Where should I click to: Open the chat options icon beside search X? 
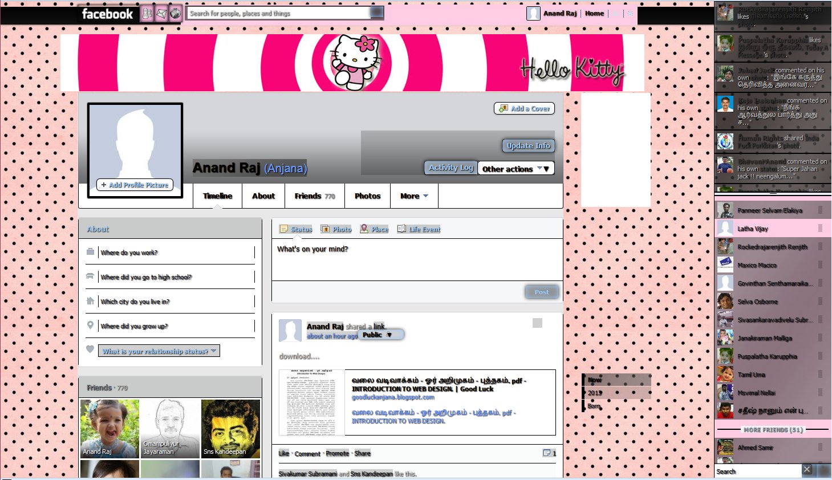pos(823,470)
